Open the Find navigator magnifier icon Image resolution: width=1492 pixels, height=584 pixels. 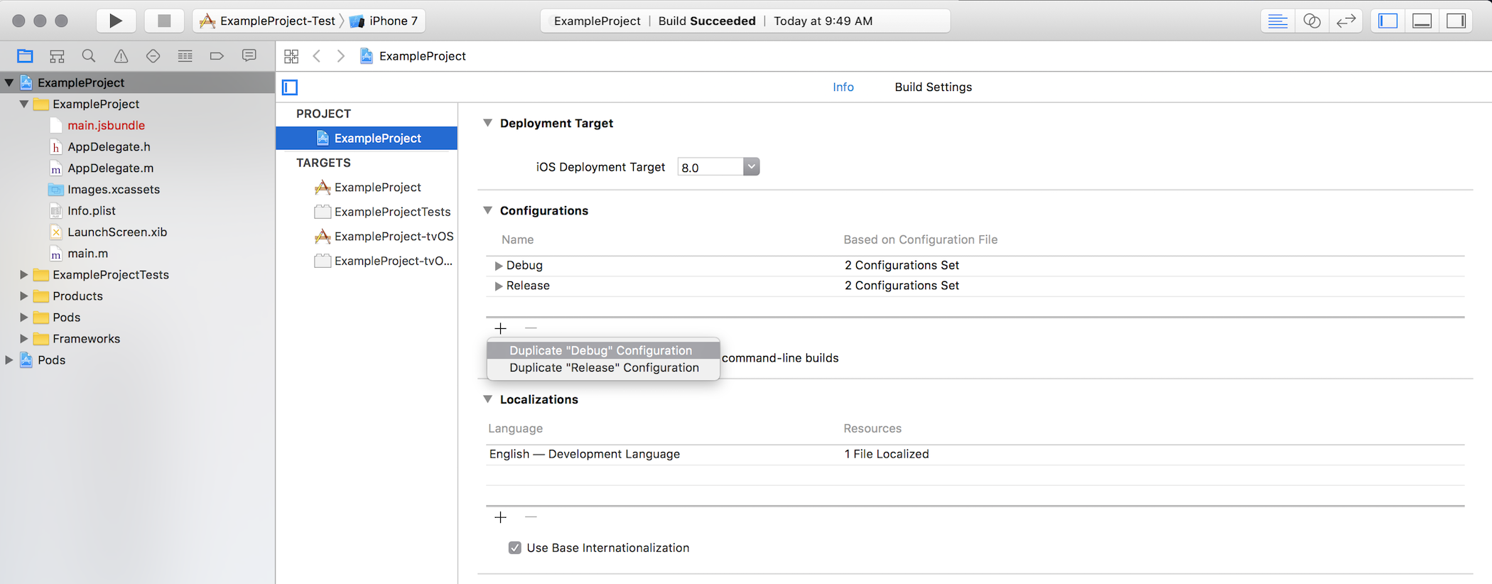click(x=89, y=55)
